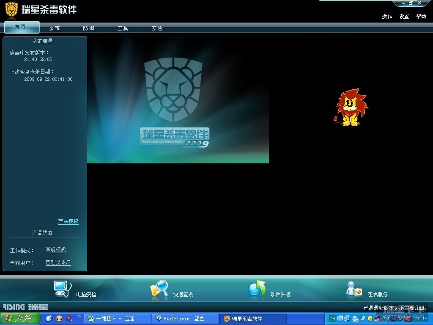Viewport: 433px width, 325px height.
Task: Open the Windows 开始 Start button
Action: 20,319
